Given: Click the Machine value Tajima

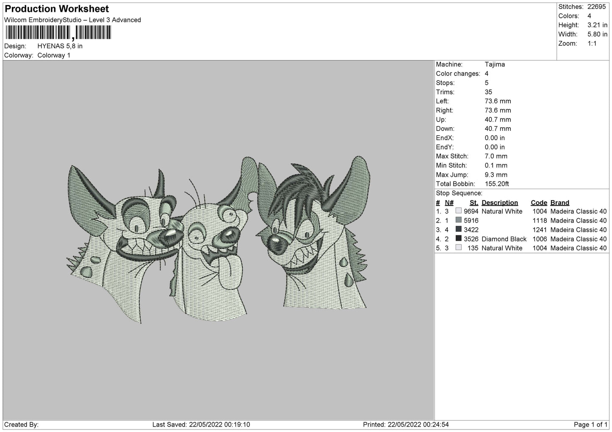Looking at the screenshot, I should (495, 64).
